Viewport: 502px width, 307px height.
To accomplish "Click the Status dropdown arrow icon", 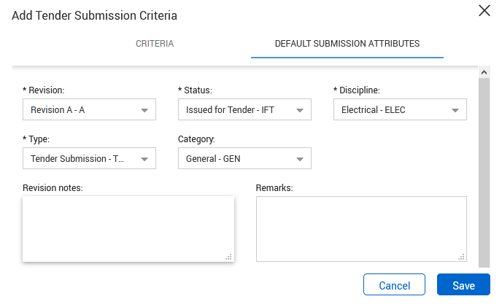I will [x=299, y=111].
